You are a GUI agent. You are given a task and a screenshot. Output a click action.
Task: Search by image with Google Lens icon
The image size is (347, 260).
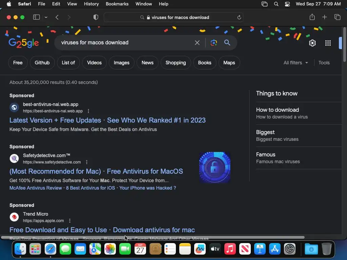point(213,42)
